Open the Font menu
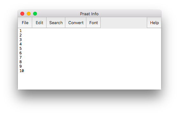179x115 pixels. coord(93,23)
